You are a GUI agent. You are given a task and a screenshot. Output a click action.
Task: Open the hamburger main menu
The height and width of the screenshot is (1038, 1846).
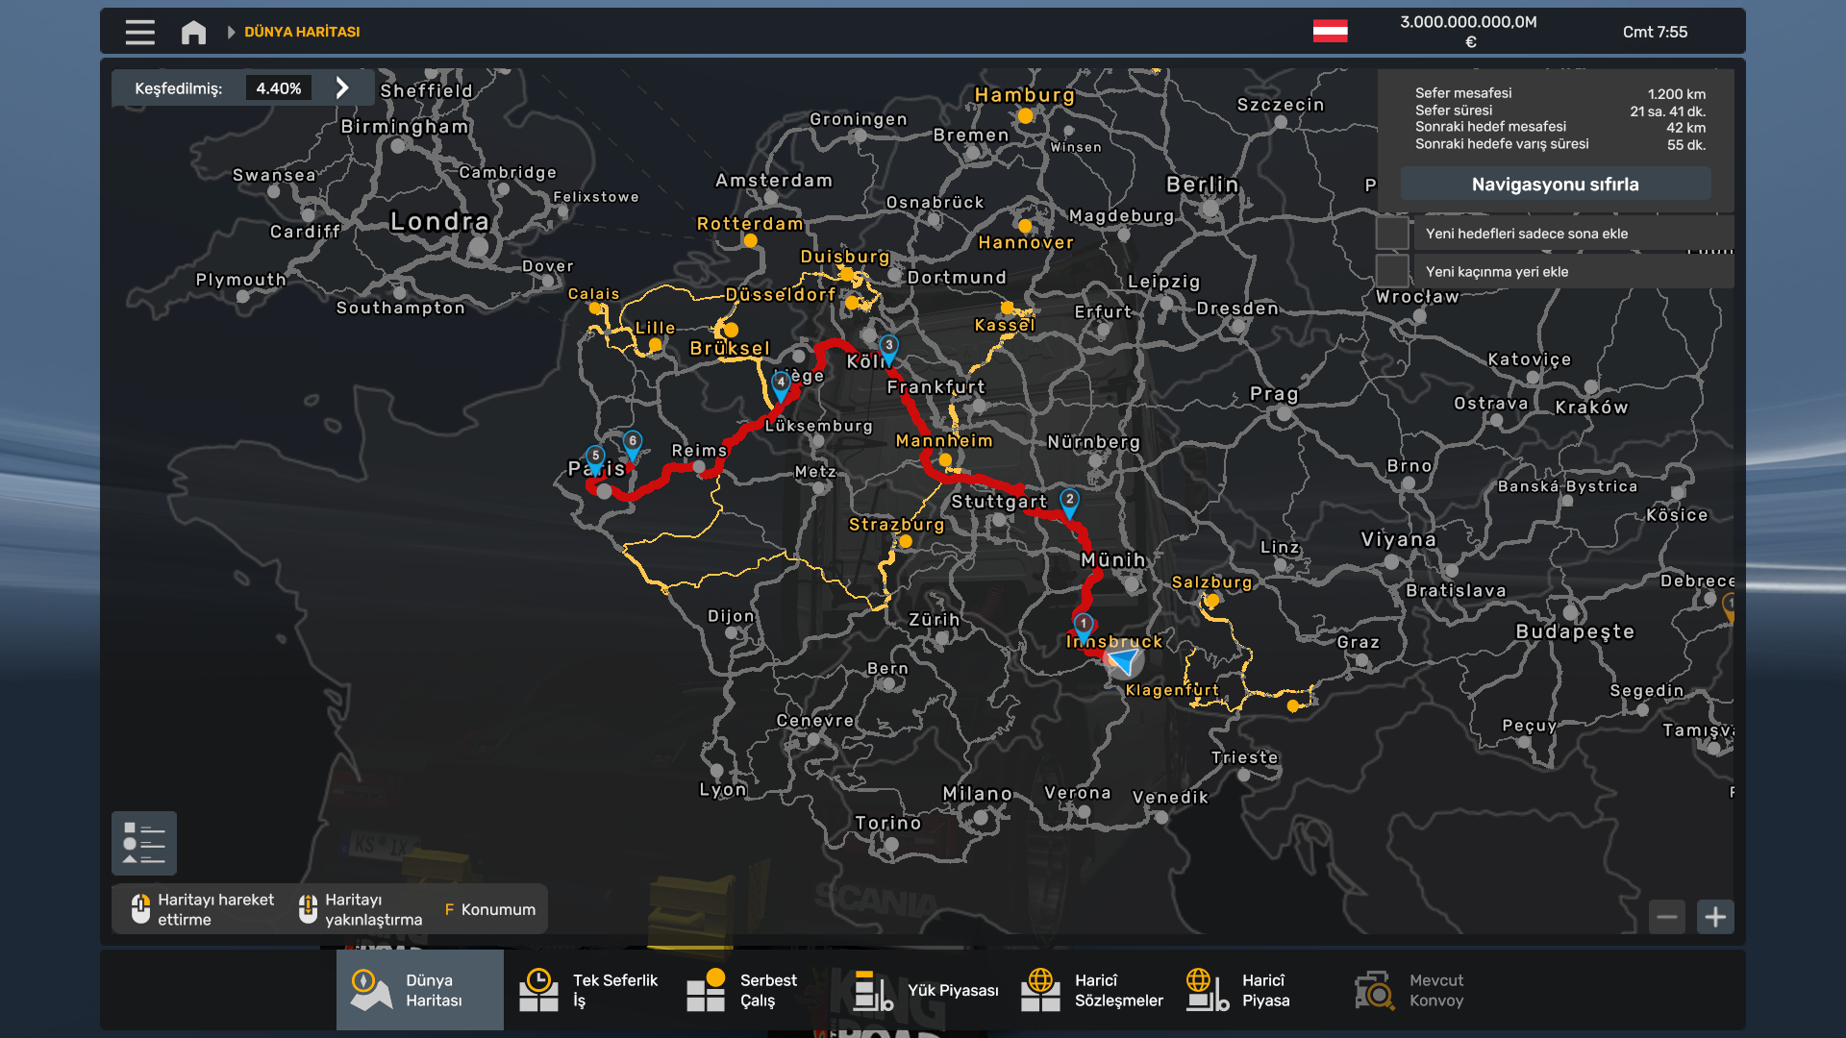pos(139,32)
